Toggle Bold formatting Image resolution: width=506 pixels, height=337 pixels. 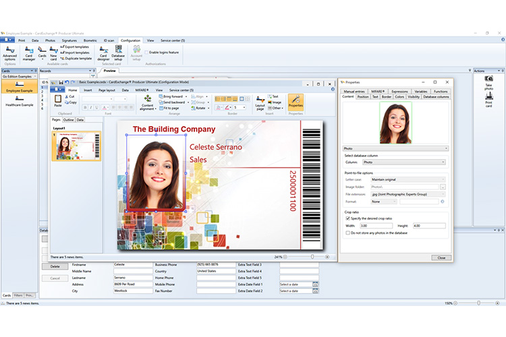(85, 107)
